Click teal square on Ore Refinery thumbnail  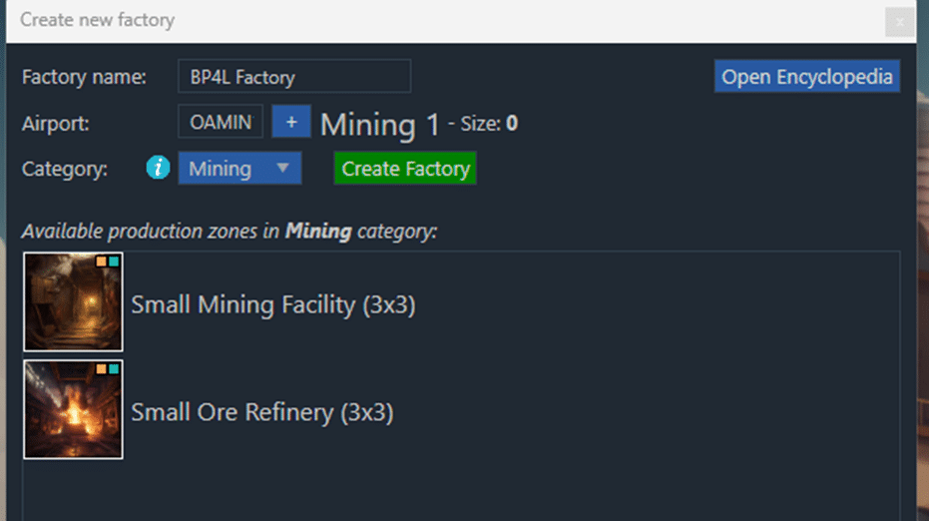click(114, 369)
